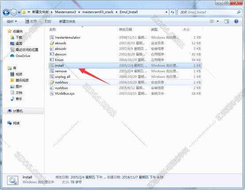Expand the view options dropdown arrow
This screenshot has width=245, height=190.
[218, 21]
